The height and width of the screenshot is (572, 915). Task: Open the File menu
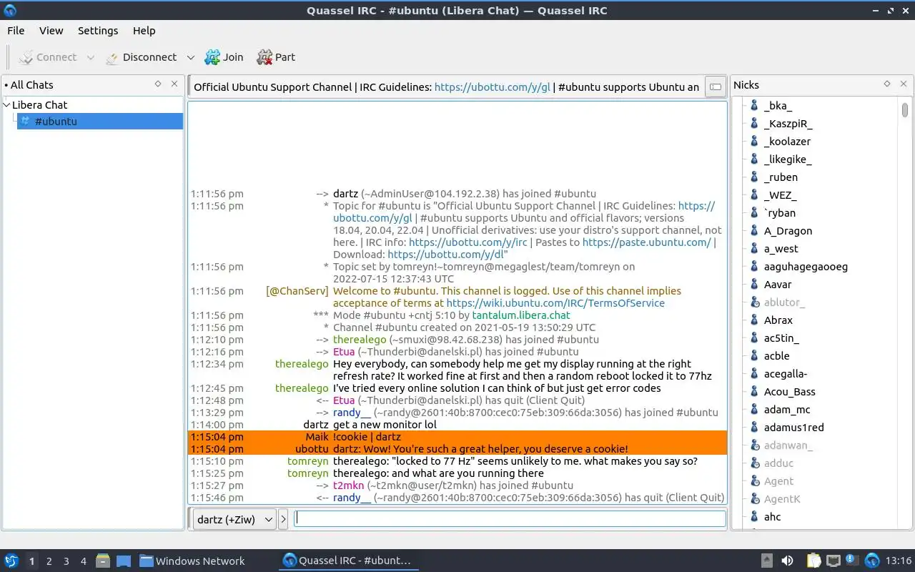pos(16,31)
